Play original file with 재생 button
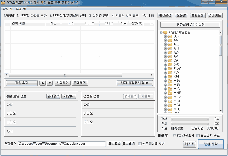This screenshot has width=228, height=156. coord(69,96)
